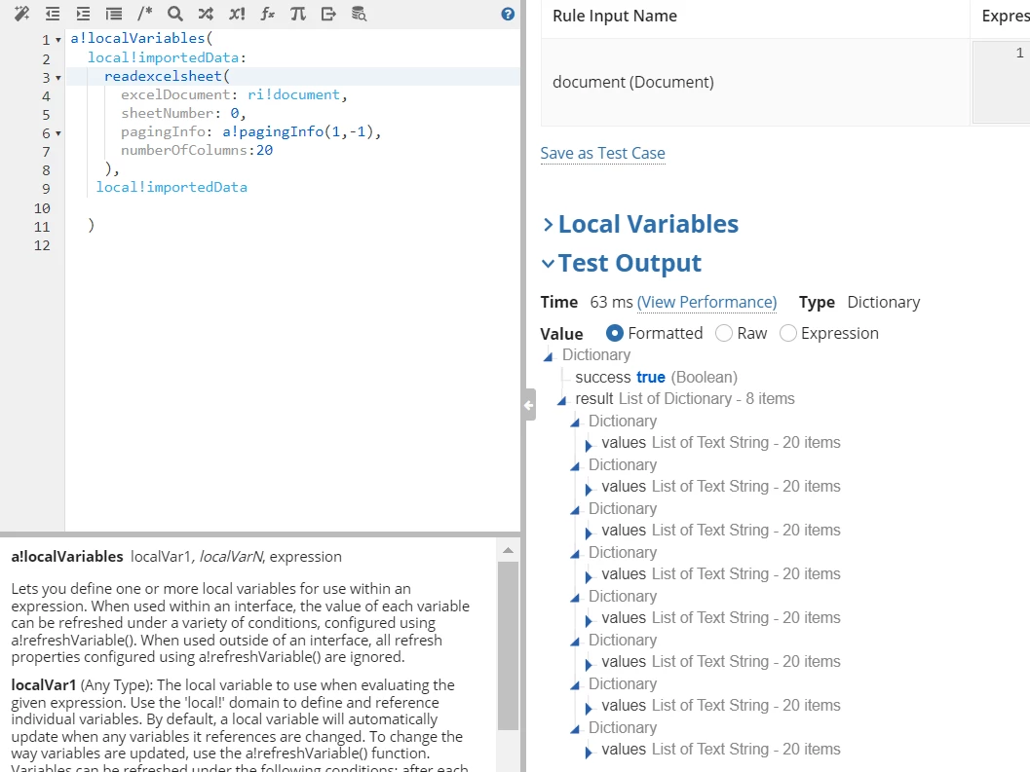
Task: Fold readexcelsheet block at line 3 arrow
Action: [x=58, y=78]
